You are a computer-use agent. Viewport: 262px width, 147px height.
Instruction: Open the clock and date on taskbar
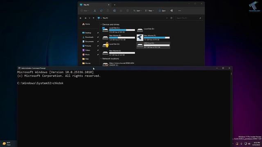click(x=257, y=144)
